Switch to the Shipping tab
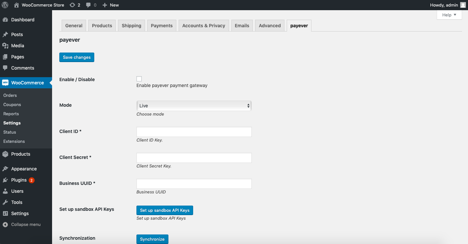Screen dimensions: 468x244 (x=132, y=26)
